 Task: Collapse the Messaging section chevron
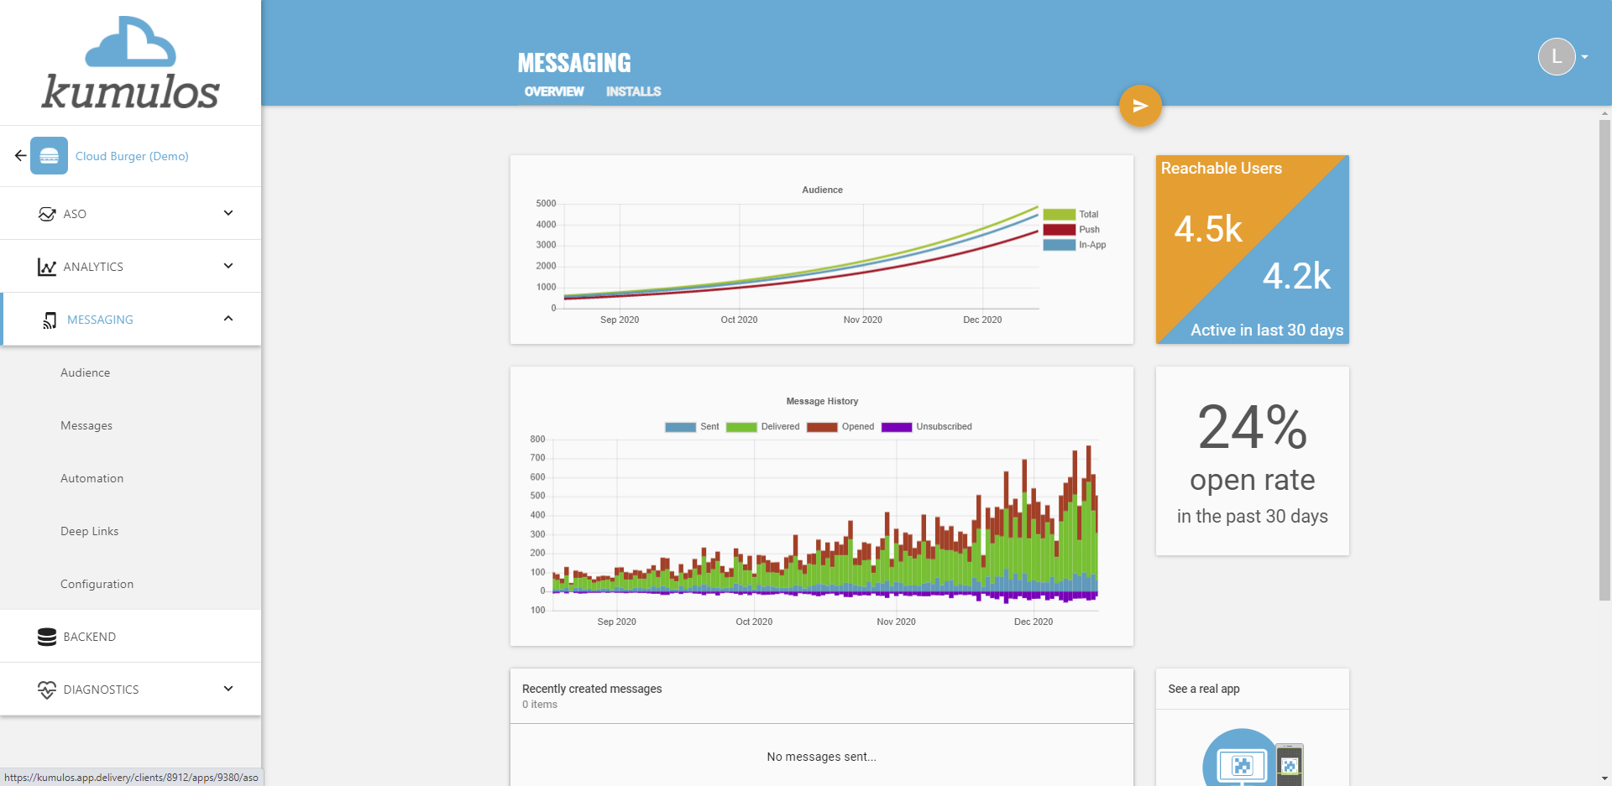pos(228,319)
